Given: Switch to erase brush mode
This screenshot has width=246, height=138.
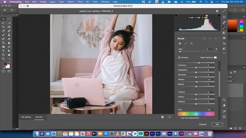Looking at the screenshot, I should coord(191,44).
